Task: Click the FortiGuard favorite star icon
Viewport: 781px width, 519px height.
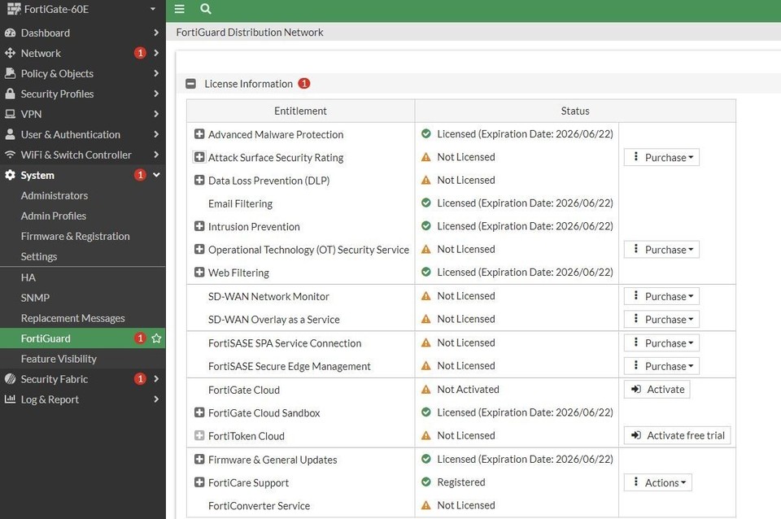Action: tap(156, 338)
